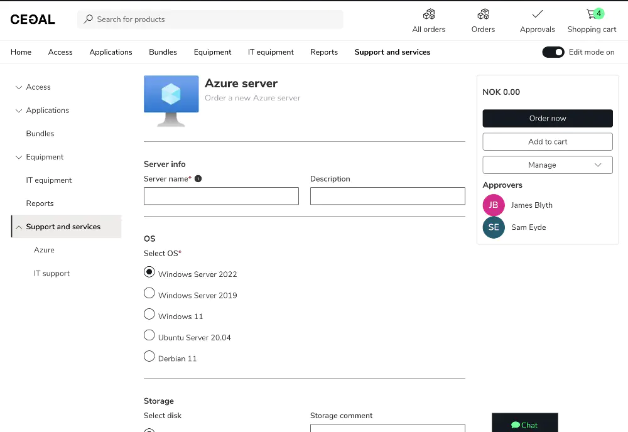Open Approvals checkmark icon

click(x=537, y=14)
